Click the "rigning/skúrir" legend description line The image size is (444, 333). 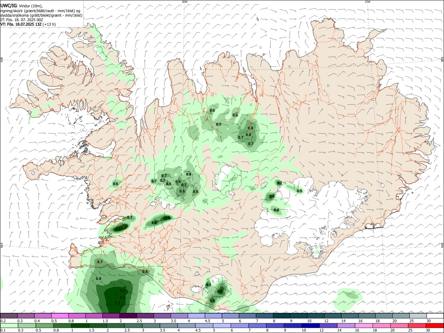[40, 10]
